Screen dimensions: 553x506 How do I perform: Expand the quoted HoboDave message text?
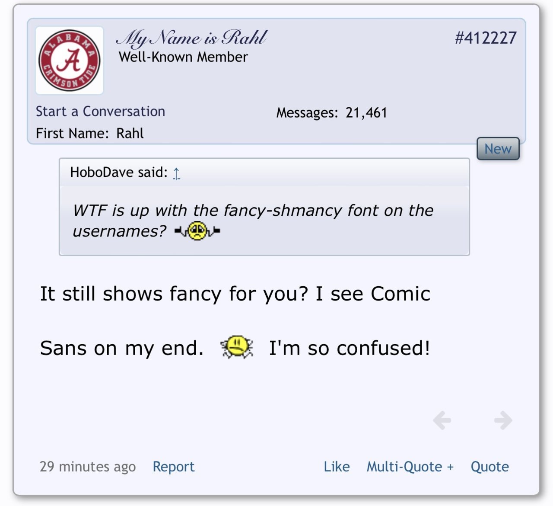click(253, 221)
